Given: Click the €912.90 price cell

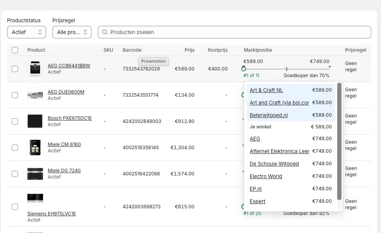Looking at the screenshot, I should [184, 121].
